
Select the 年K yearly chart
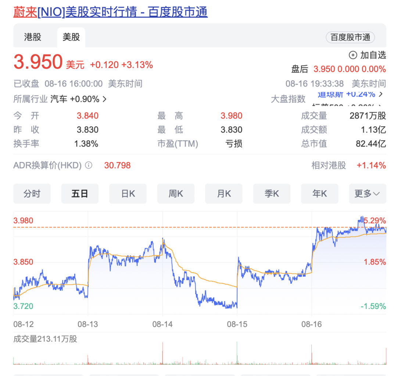[x=320, y=194]
